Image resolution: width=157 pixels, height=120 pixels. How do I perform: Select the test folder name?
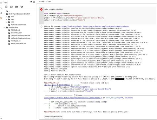pyautogui.click(x=12, y=17)
